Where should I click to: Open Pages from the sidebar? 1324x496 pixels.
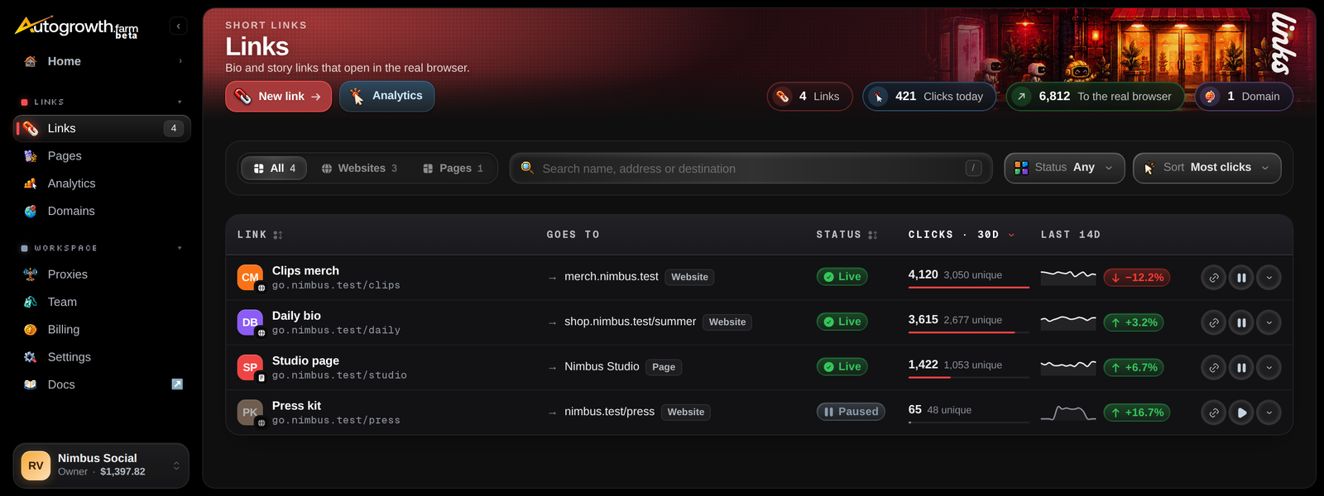pyautogui.click(x=101, y=155)
